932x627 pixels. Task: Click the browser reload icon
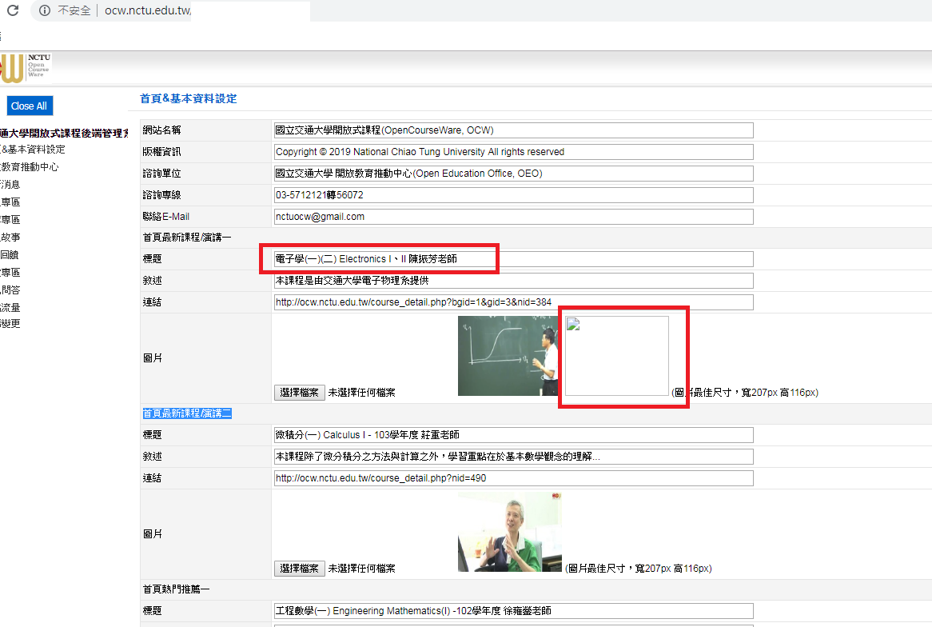point(13,10)
